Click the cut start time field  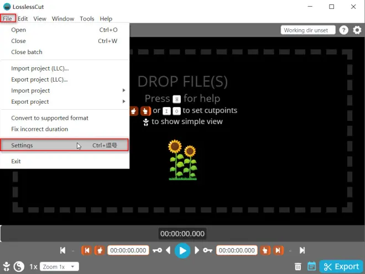point(128,250)
